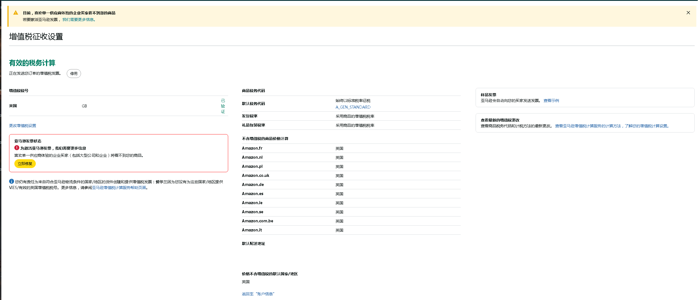Click the Amazon.ie row label
Image resolution: width=698 pixels, height=300 pixels.
[252, 203]
